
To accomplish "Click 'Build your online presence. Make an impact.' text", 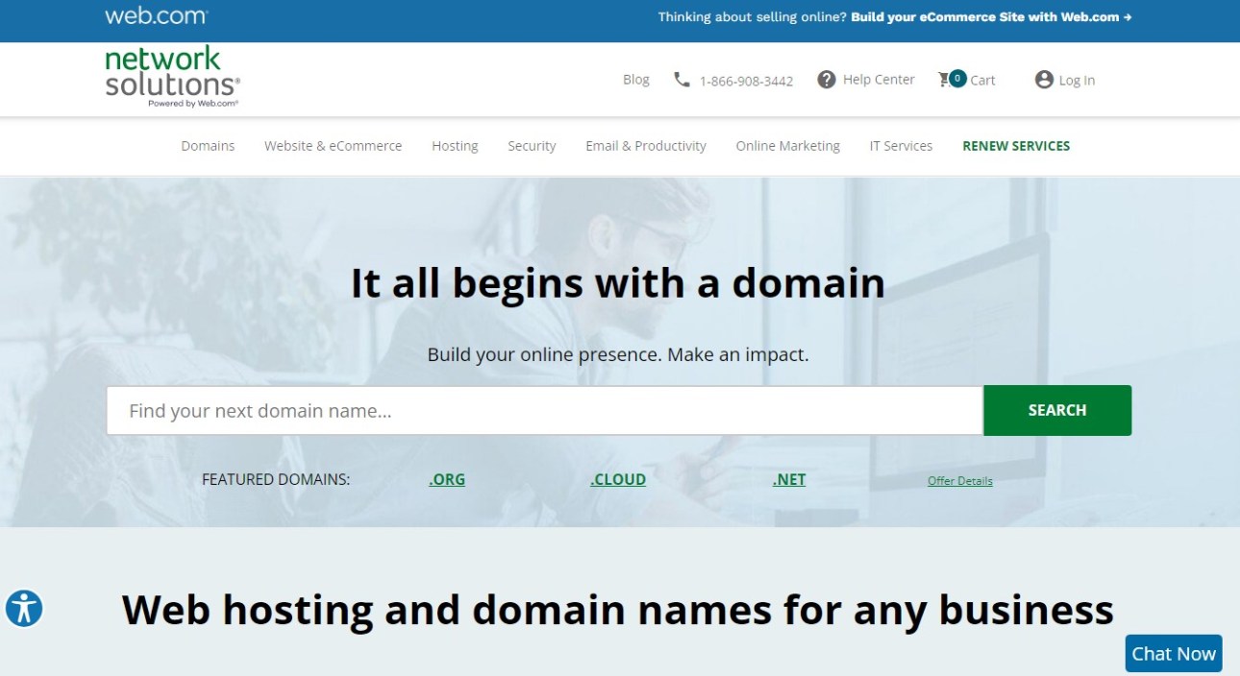I will (x=618, y=354).
